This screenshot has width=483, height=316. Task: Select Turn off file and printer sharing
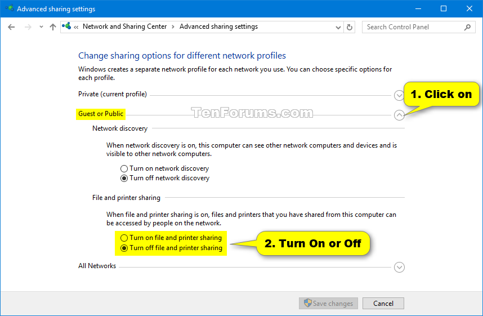point(171,248)
